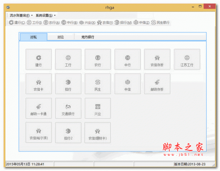Switch to the 对公 tab
The image size is (220, 171).
(x=60, y=37)
